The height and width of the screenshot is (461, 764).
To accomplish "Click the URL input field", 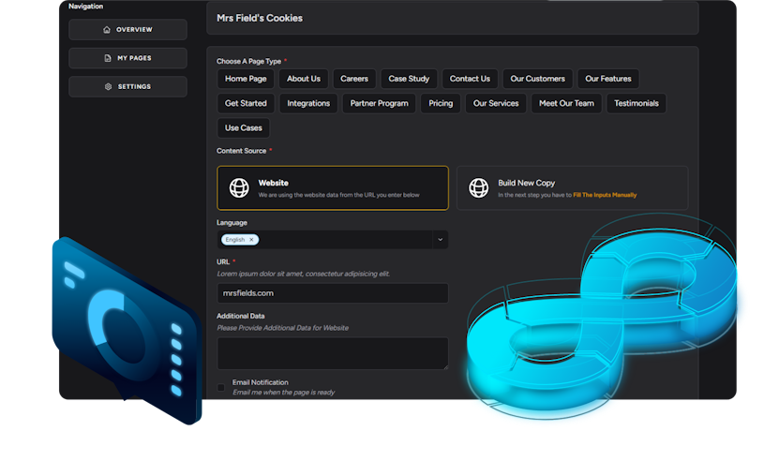I will tap(332, 293).
